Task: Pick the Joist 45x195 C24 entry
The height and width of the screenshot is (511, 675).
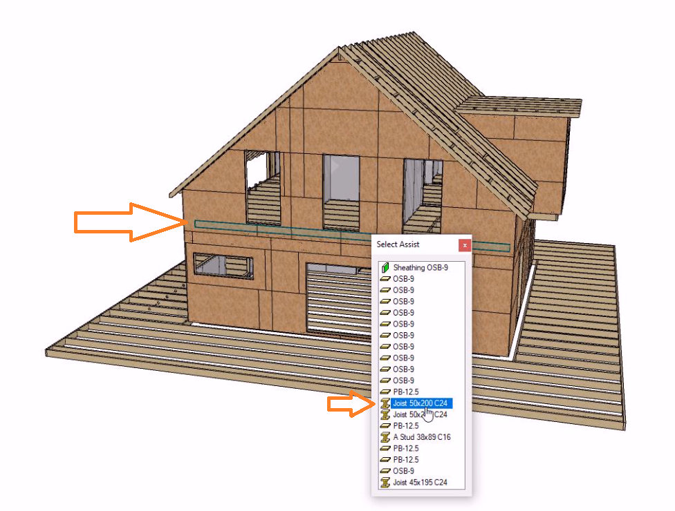Action: [x=420, y=482]
